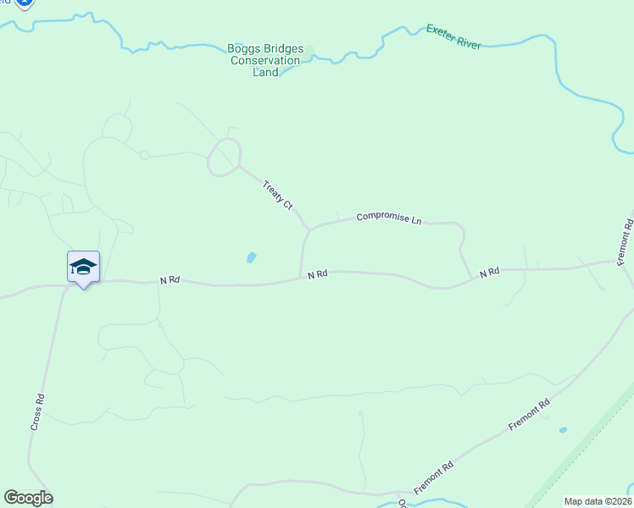Select the Boggs Bridges Conservation Land label
Image resolution: width=634 pixels, height=508 pixels.
265,61
